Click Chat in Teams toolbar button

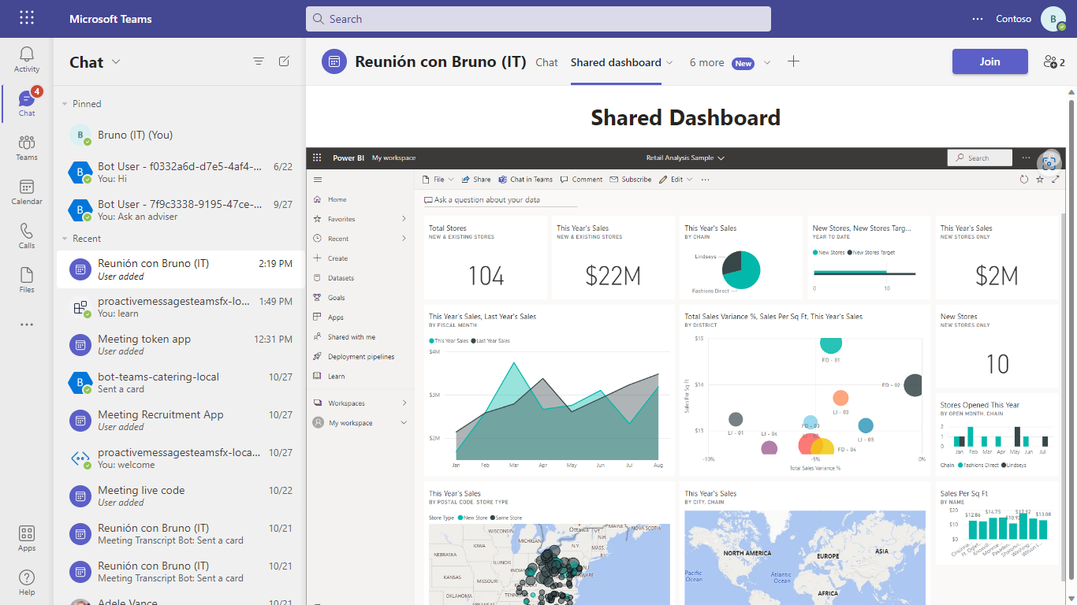click(x=526, y=180)
